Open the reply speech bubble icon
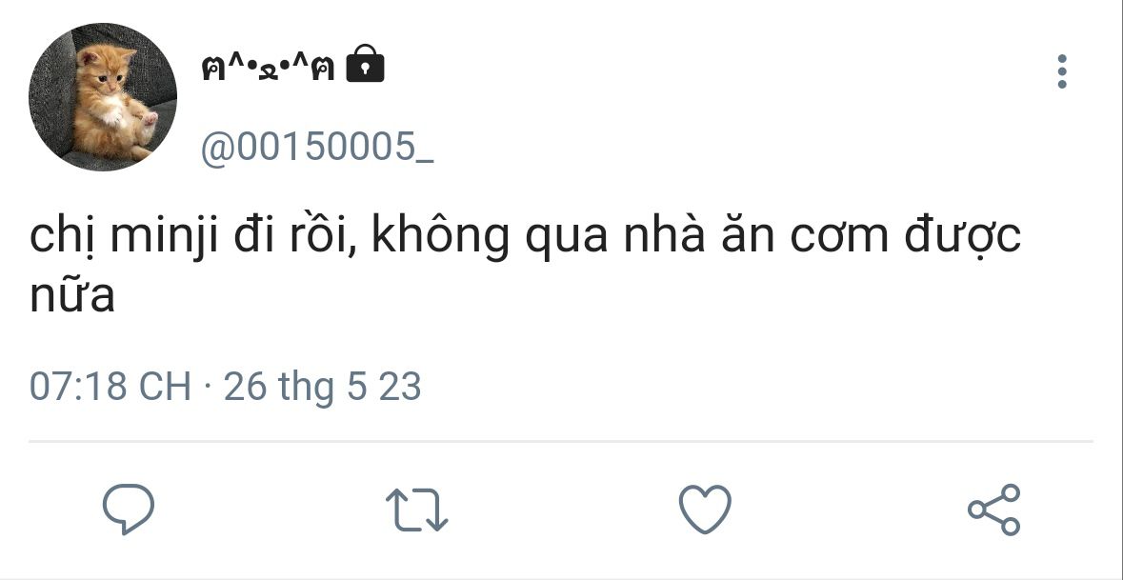The image size is (1123, 580). coord(129,510)
